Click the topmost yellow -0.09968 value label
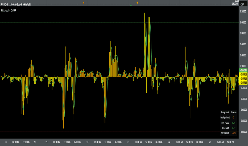248x146 pixels. tap(243, 74)
